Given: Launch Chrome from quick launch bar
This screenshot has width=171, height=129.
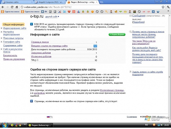Looking at the screenshot, I should point(20,125).
